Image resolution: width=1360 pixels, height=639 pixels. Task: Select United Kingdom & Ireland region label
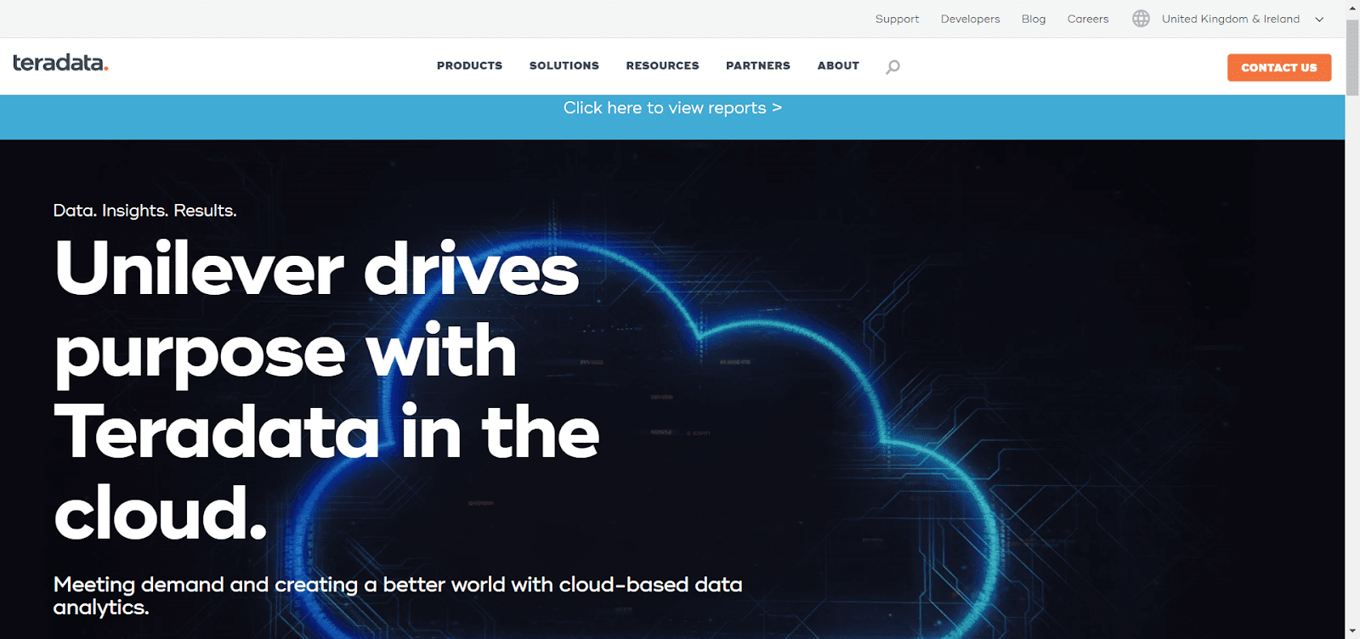[x=1231, y=19]
